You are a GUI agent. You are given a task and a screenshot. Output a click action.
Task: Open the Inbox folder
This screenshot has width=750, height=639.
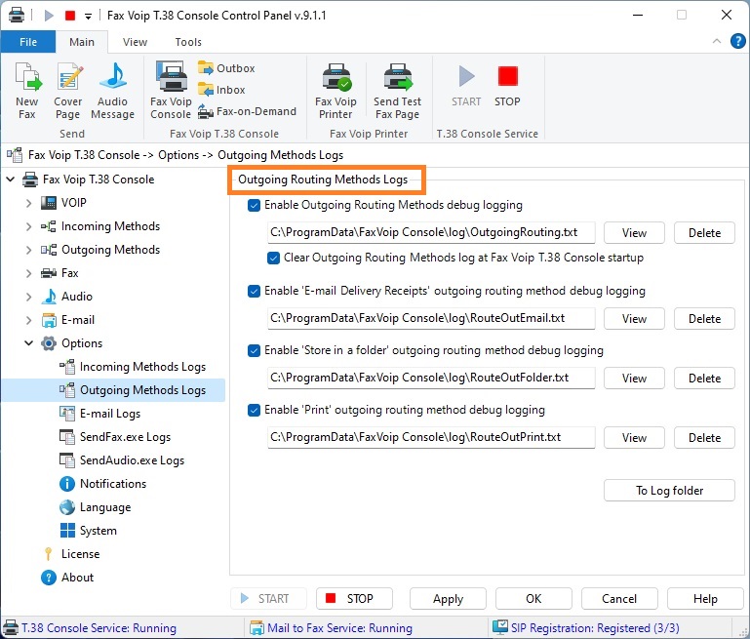pos(221,90)
